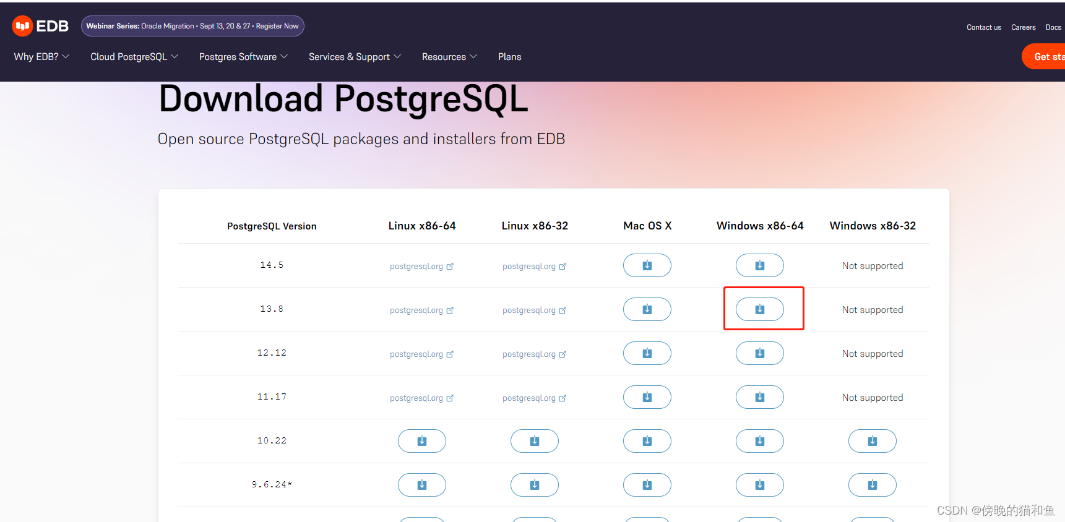This screenshot has height=522, width=1065.
Task: Click the Get started button
Action: [1044, 56]
